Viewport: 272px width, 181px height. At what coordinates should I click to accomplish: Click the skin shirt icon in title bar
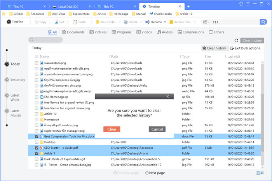point(241,4)
